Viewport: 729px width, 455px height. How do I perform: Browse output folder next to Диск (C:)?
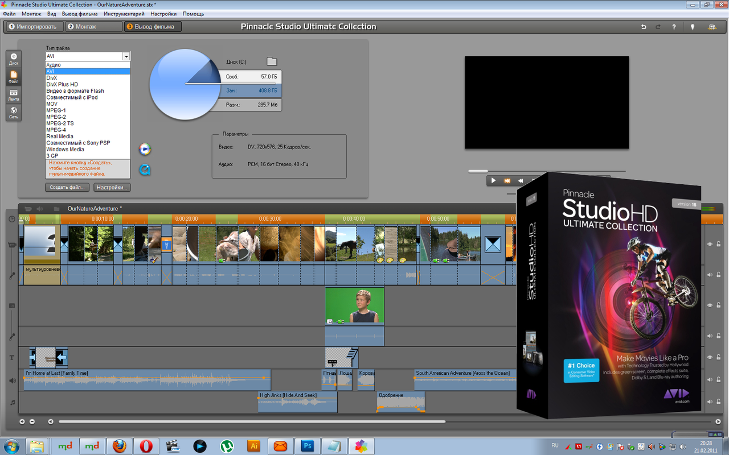click(x=272, y=61)
